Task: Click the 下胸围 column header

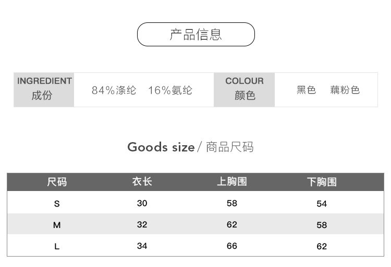Action: click(322, 182)
